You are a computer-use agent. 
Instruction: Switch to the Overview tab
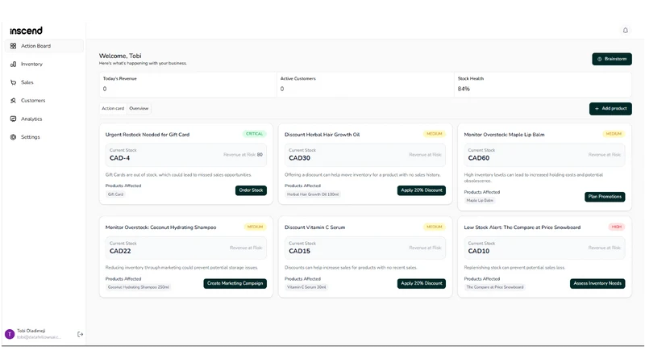139,108
